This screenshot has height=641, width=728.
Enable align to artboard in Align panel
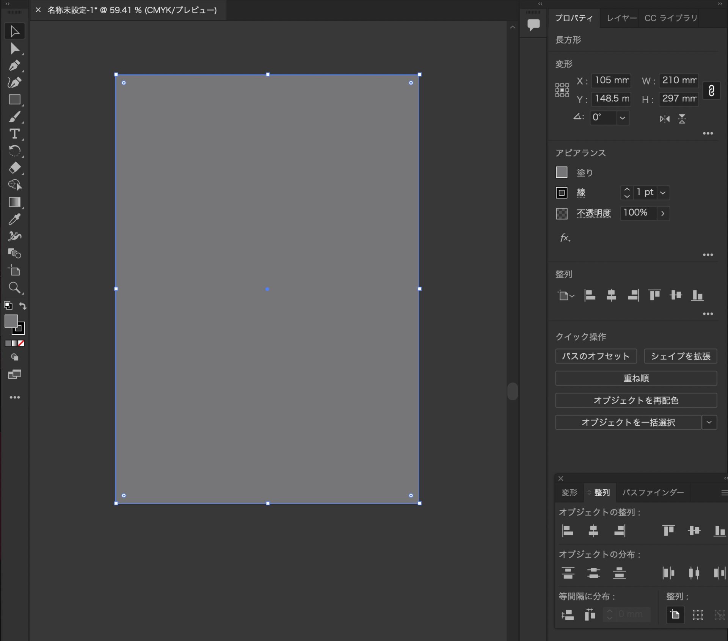[x=675, y=614]
